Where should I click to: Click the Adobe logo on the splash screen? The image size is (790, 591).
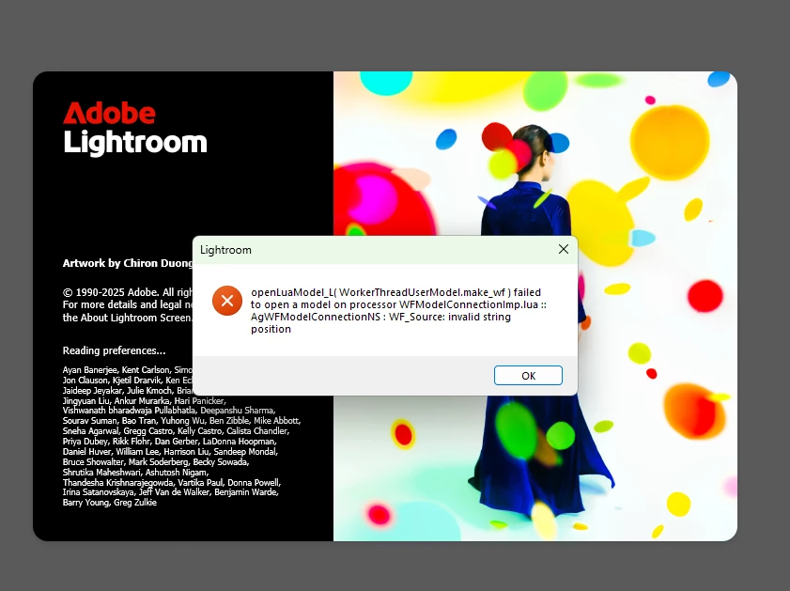[109, 113]
